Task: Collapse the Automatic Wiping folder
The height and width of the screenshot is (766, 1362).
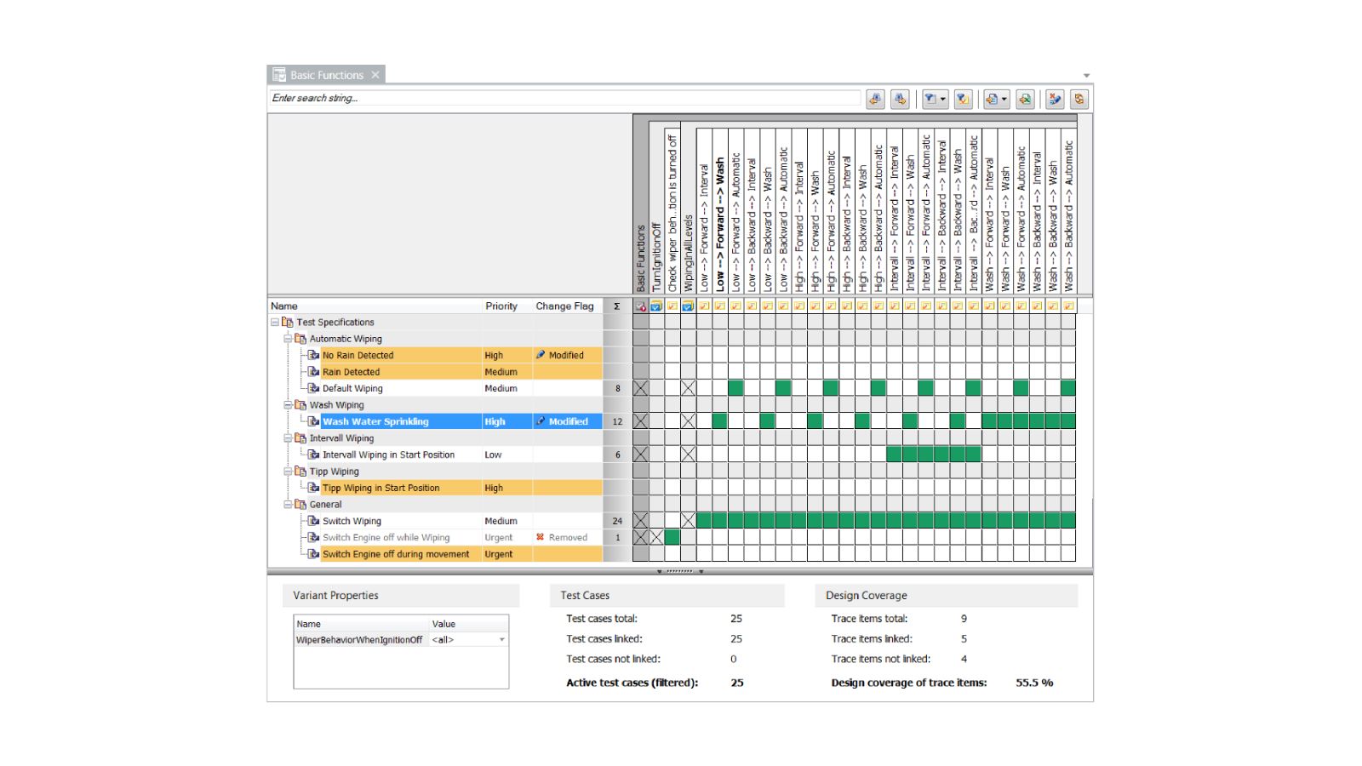Action: pos(288,339)
